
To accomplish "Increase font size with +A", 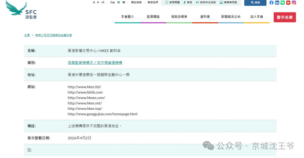I will coord(102,2).
